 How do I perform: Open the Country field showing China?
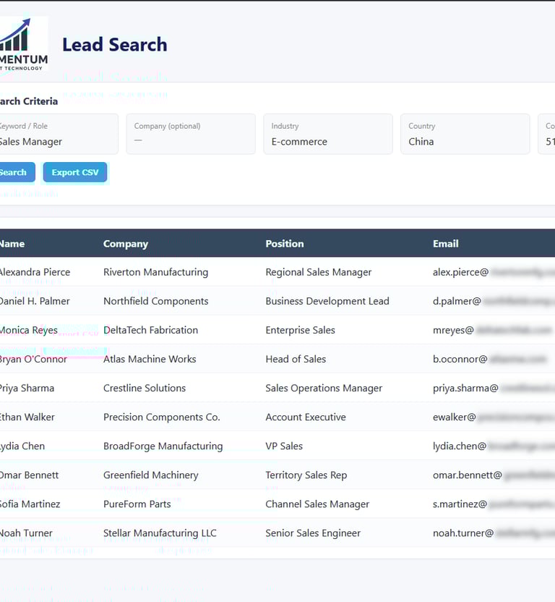click(x=465, y=134)
